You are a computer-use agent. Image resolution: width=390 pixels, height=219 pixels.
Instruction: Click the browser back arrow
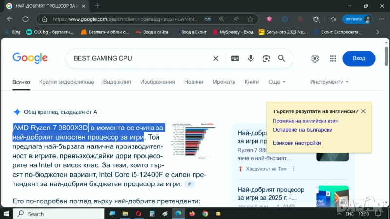coord(10,19)
